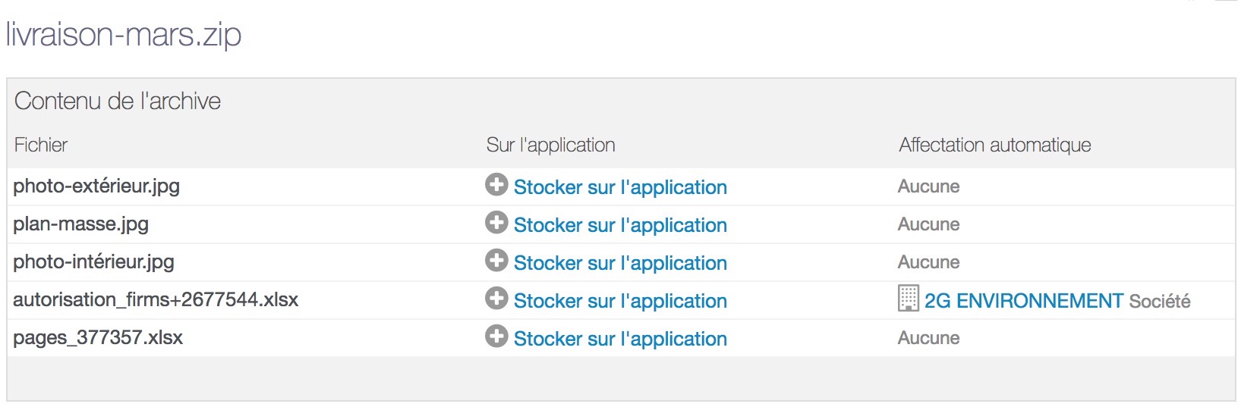Store pages_377357.xlsx on the application
Image resolution: width=1241 pixels, height=407 pixels.
click(x=620, y=339)
